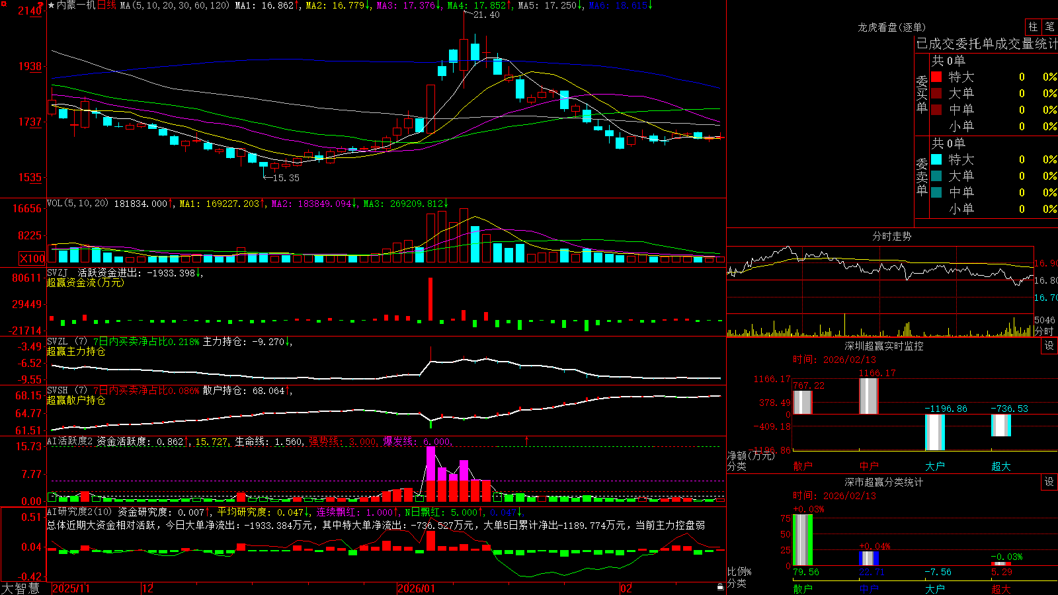
Task: Click the 日线 period label
Action: pos(106,5)
